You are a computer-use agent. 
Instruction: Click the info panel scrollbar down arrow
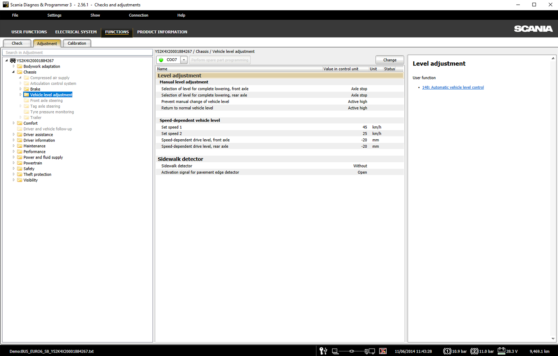[553, 339]
